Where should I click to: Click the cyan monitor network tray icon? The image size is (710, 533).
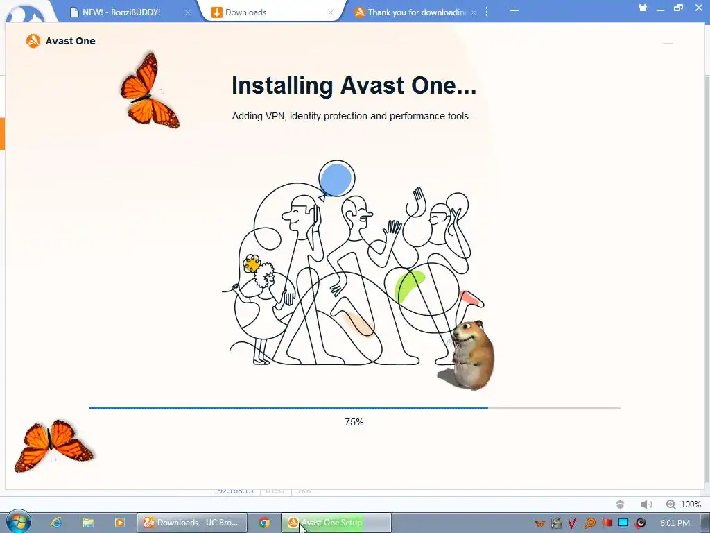click(x=623, y=523)
